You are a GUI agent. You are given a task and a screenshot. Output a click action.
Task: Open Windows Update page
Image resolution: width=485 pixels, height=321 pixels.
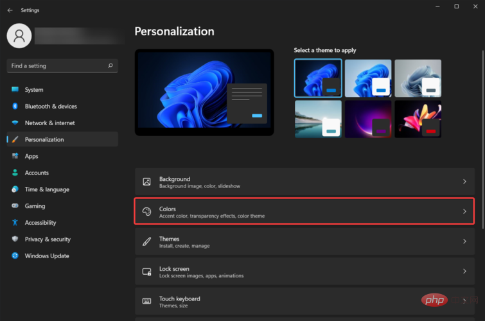(x=62, y=256)
